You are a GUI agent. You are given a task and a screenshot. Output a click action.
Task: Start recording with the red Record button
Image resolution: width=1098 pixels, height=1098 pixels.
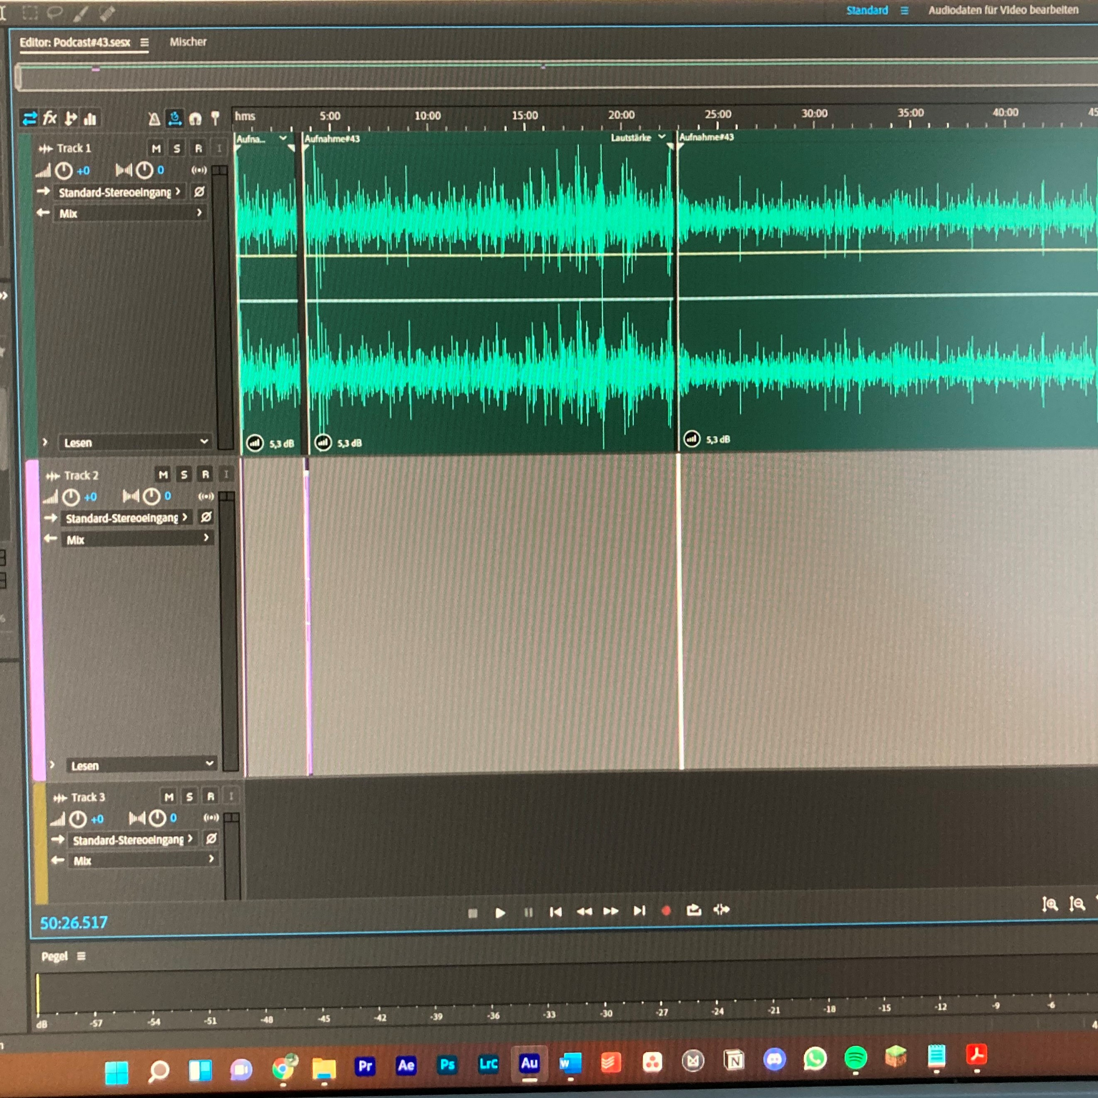(666, 911)
